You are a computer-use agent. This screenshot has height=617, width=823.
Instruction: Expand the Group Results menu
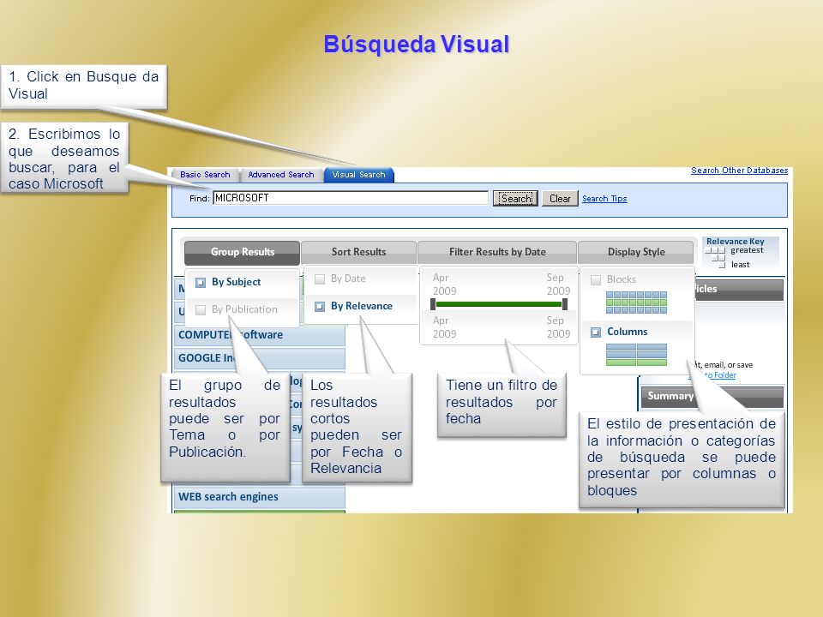coord(242,252)
